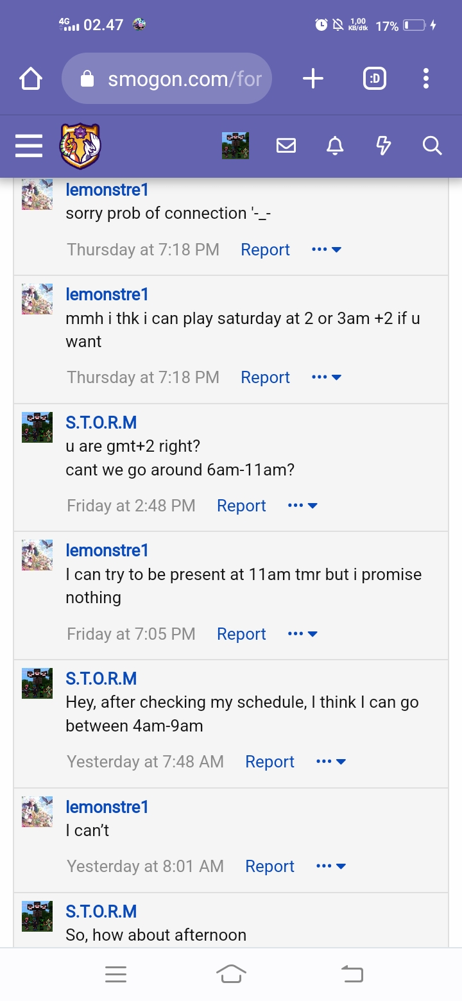Open the forum hamburger navigation menu
This screenshot has height=1001, width=462.
tap(29, 146)
